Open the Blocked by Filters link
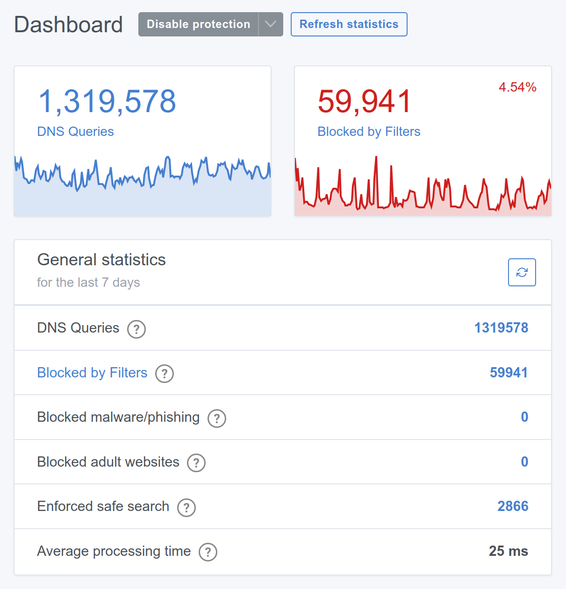 tap(92, 373)
